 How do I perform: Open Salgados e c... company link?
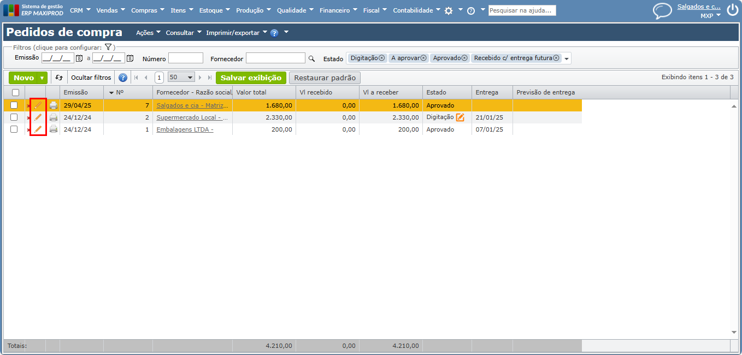click(699, 7)
